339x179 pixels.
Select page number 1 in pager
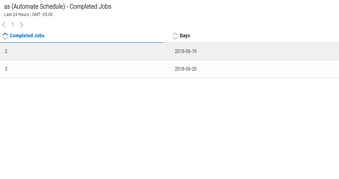pos(13,25)
